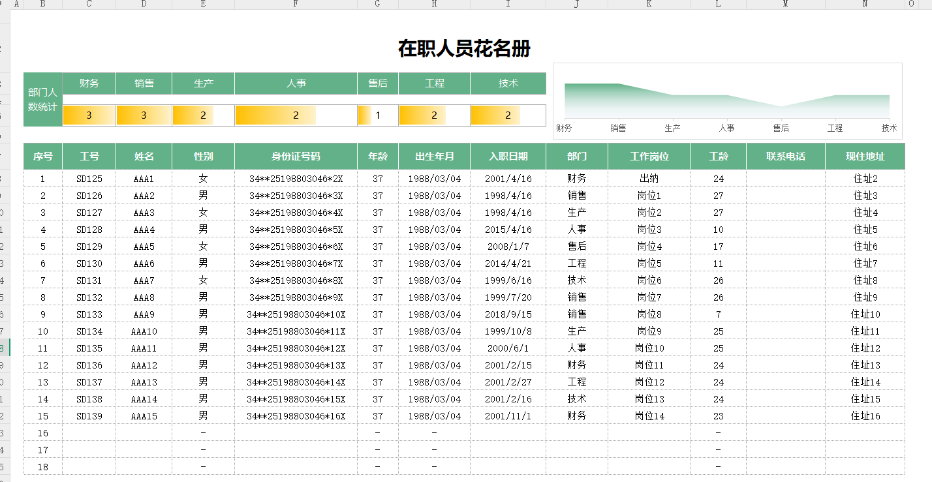Viewport: 932px width, 482px height.
Task: Click the 出纳 job position cell
Action: coord(649,177)
